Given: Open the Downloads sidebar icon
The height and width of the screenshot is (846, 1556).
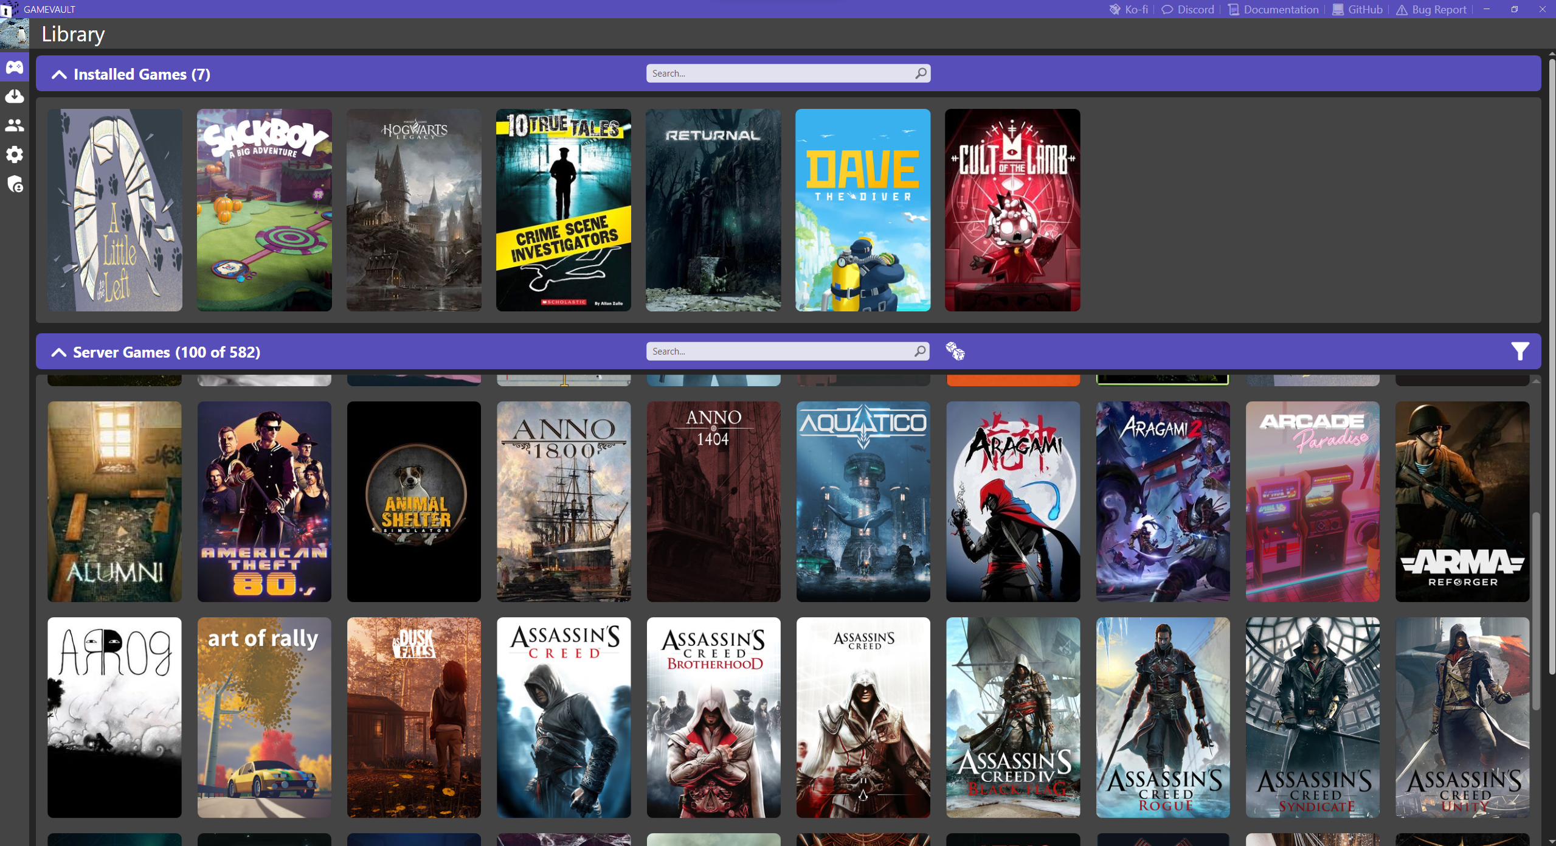Looking at the screenshot, I should 15,96.
